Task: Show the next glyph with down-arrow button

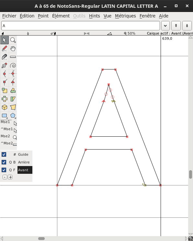Action: (x=187, y=26)
